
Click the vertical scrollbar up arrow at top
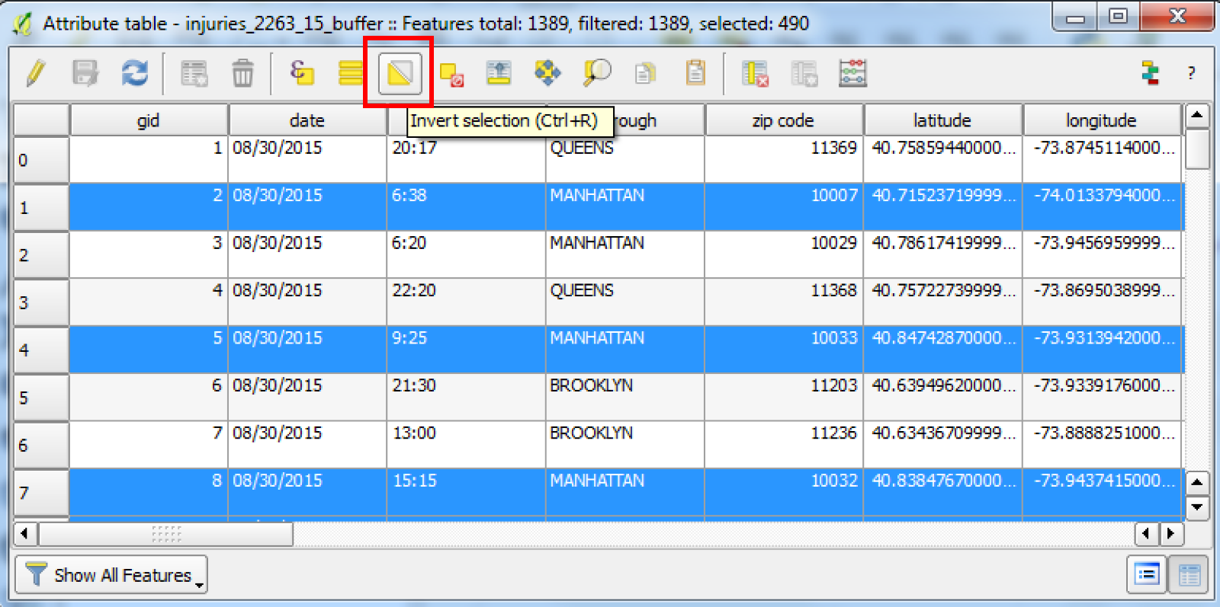click(x=1197, y=116)
